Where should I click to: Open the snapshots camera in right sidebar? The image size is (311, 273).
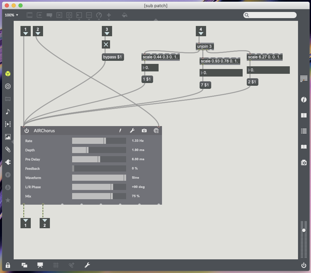click(x=303, y=163)
